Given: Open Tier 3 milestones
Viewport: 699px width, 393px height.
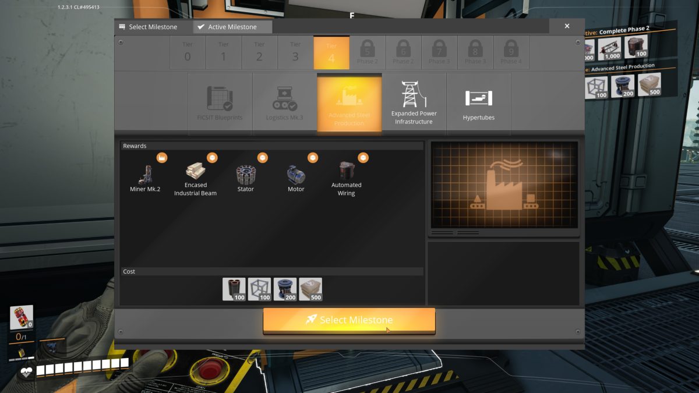Looking at the screenshot, I should click(x=295, y=52).
